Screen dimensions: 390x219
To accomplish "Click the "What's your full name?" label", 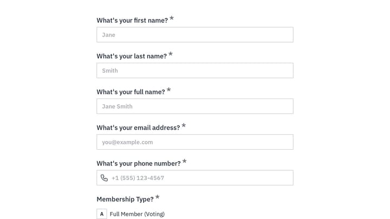I will click(x=131, y=92).
